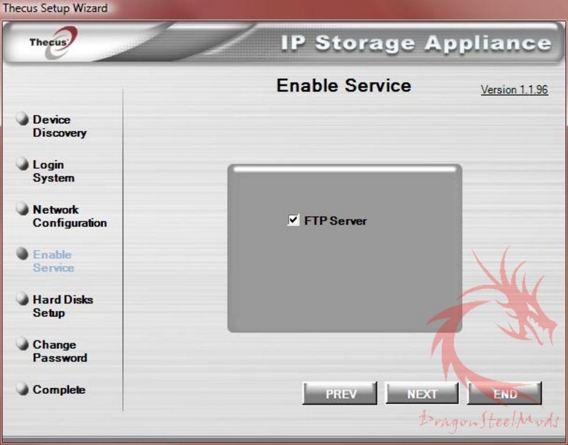Image resolution: width=568 pixels, height=445 pixels.
Task: Select Login System step
Action: click(54, 171)
